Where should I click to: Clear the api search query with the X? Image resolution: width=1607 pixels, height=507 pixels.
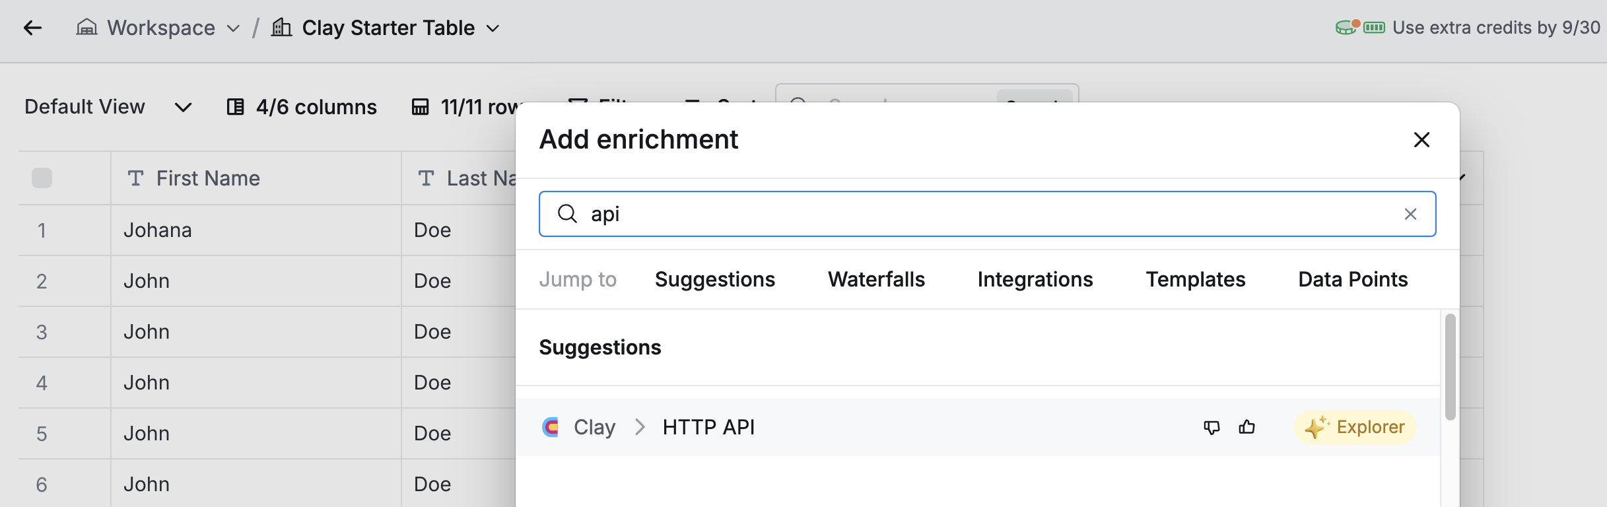tap(1411, 214)
